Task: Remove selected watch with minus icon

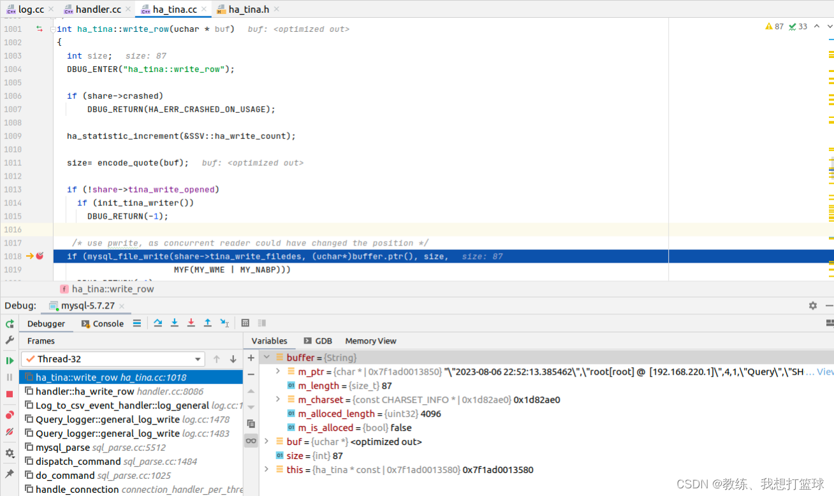Action: click(x=251, y=374)
